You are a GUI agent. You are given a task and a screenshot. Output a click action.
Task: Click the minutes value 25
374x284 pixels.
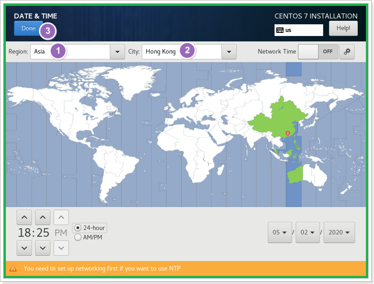pos(43,233)
